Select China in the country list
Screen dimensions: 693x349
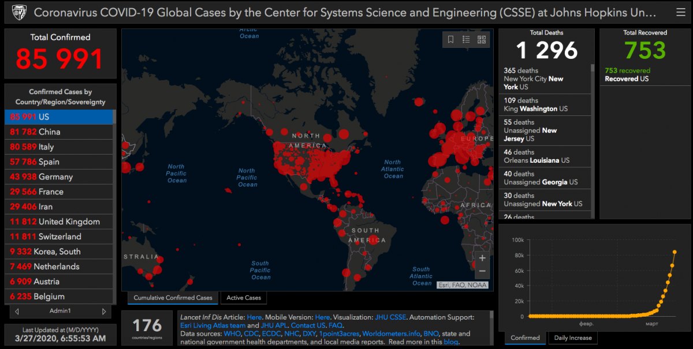coord(58,132)
